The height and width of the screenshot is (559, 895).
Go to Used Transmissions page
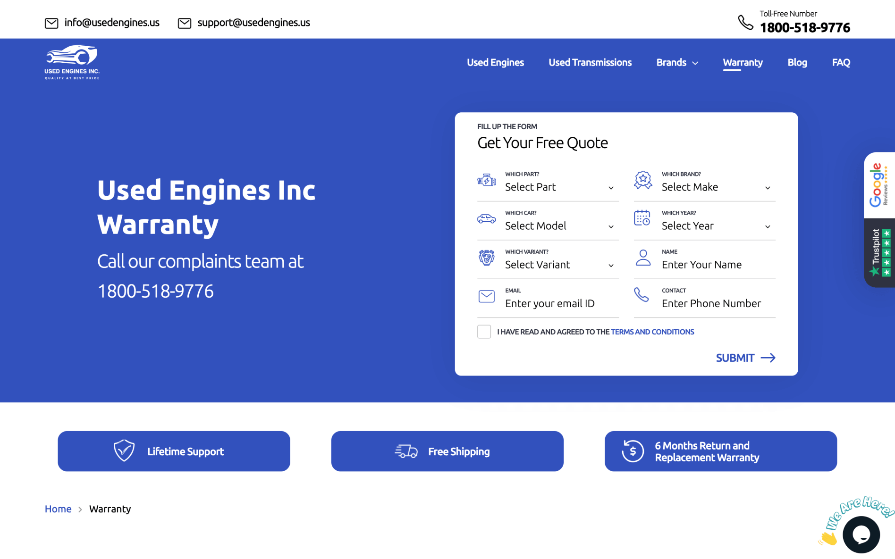pos(590,62)
